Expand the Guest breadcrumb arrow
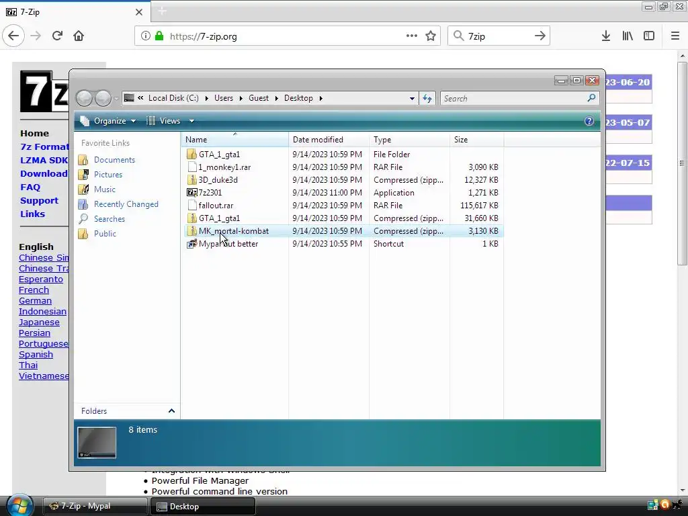The image size is (688, 516). tap(276, 98)
